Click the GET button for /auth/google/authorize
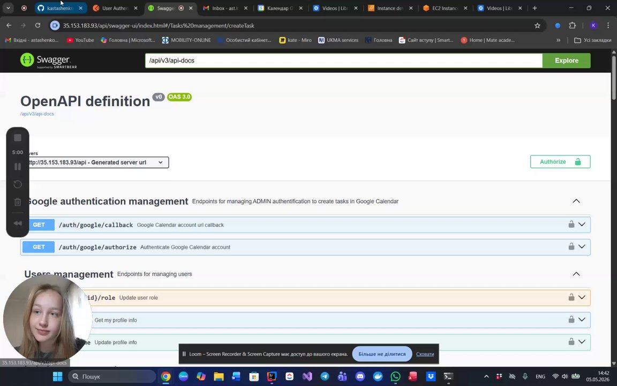Viewport: 617px width, 386px height. coord(39,247)
